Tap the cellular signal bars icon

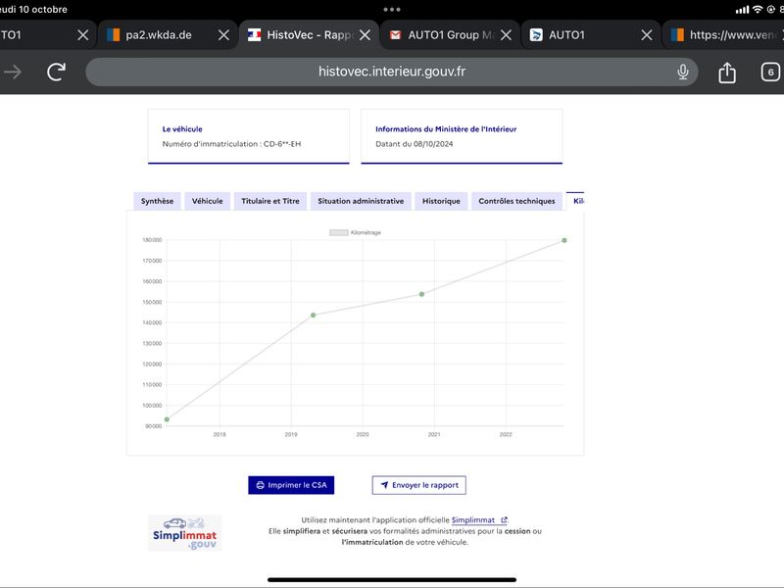tap(743, 10)
